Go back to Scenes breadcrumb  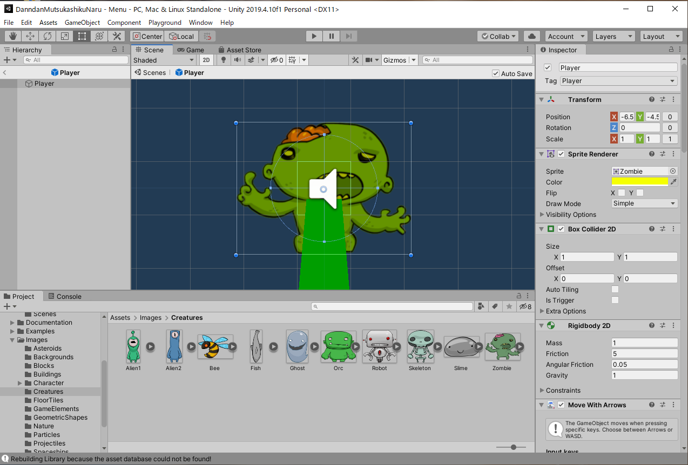(x=150, y=73)
